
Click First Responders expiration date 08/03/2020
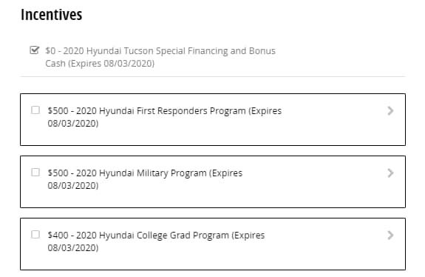point(73,124)
